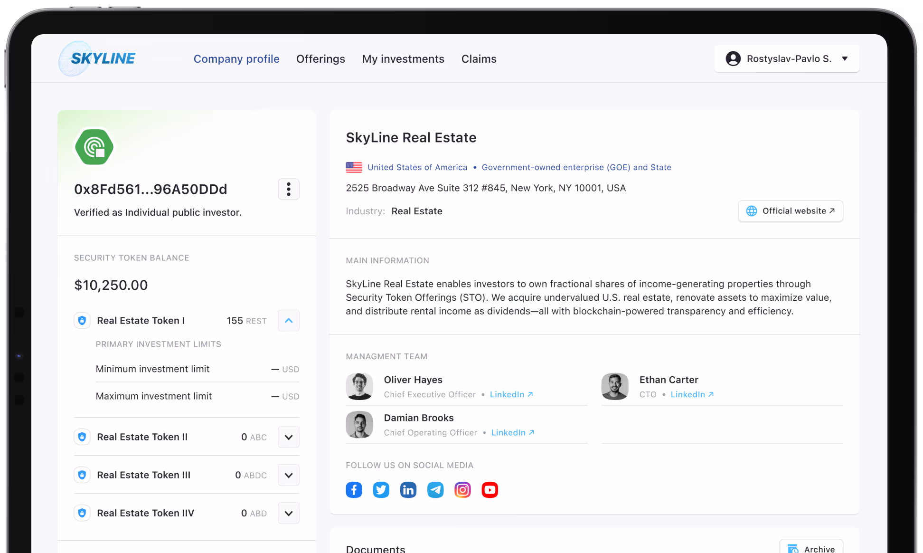The width and height of the screenshot is (923, 553).
Task: Click the Industry Real Estate value
Action: pyautogui.click(x=417, y=211)
